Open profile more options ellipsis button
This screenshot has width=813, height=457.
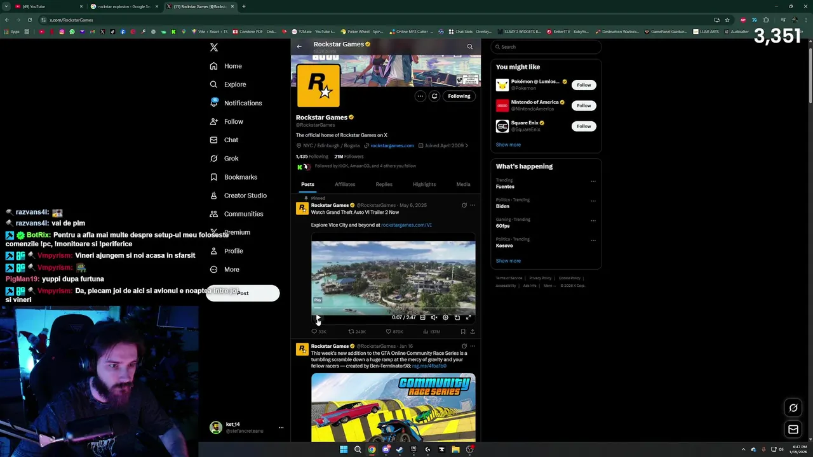420,96
